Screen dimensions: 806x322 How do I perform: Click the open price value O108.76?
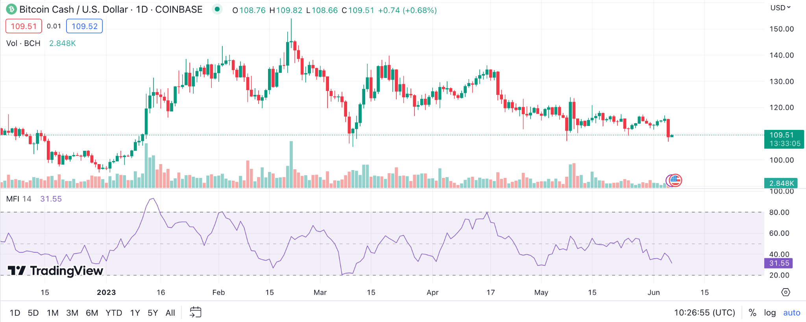pyautogui.click(x=249, y=10)
